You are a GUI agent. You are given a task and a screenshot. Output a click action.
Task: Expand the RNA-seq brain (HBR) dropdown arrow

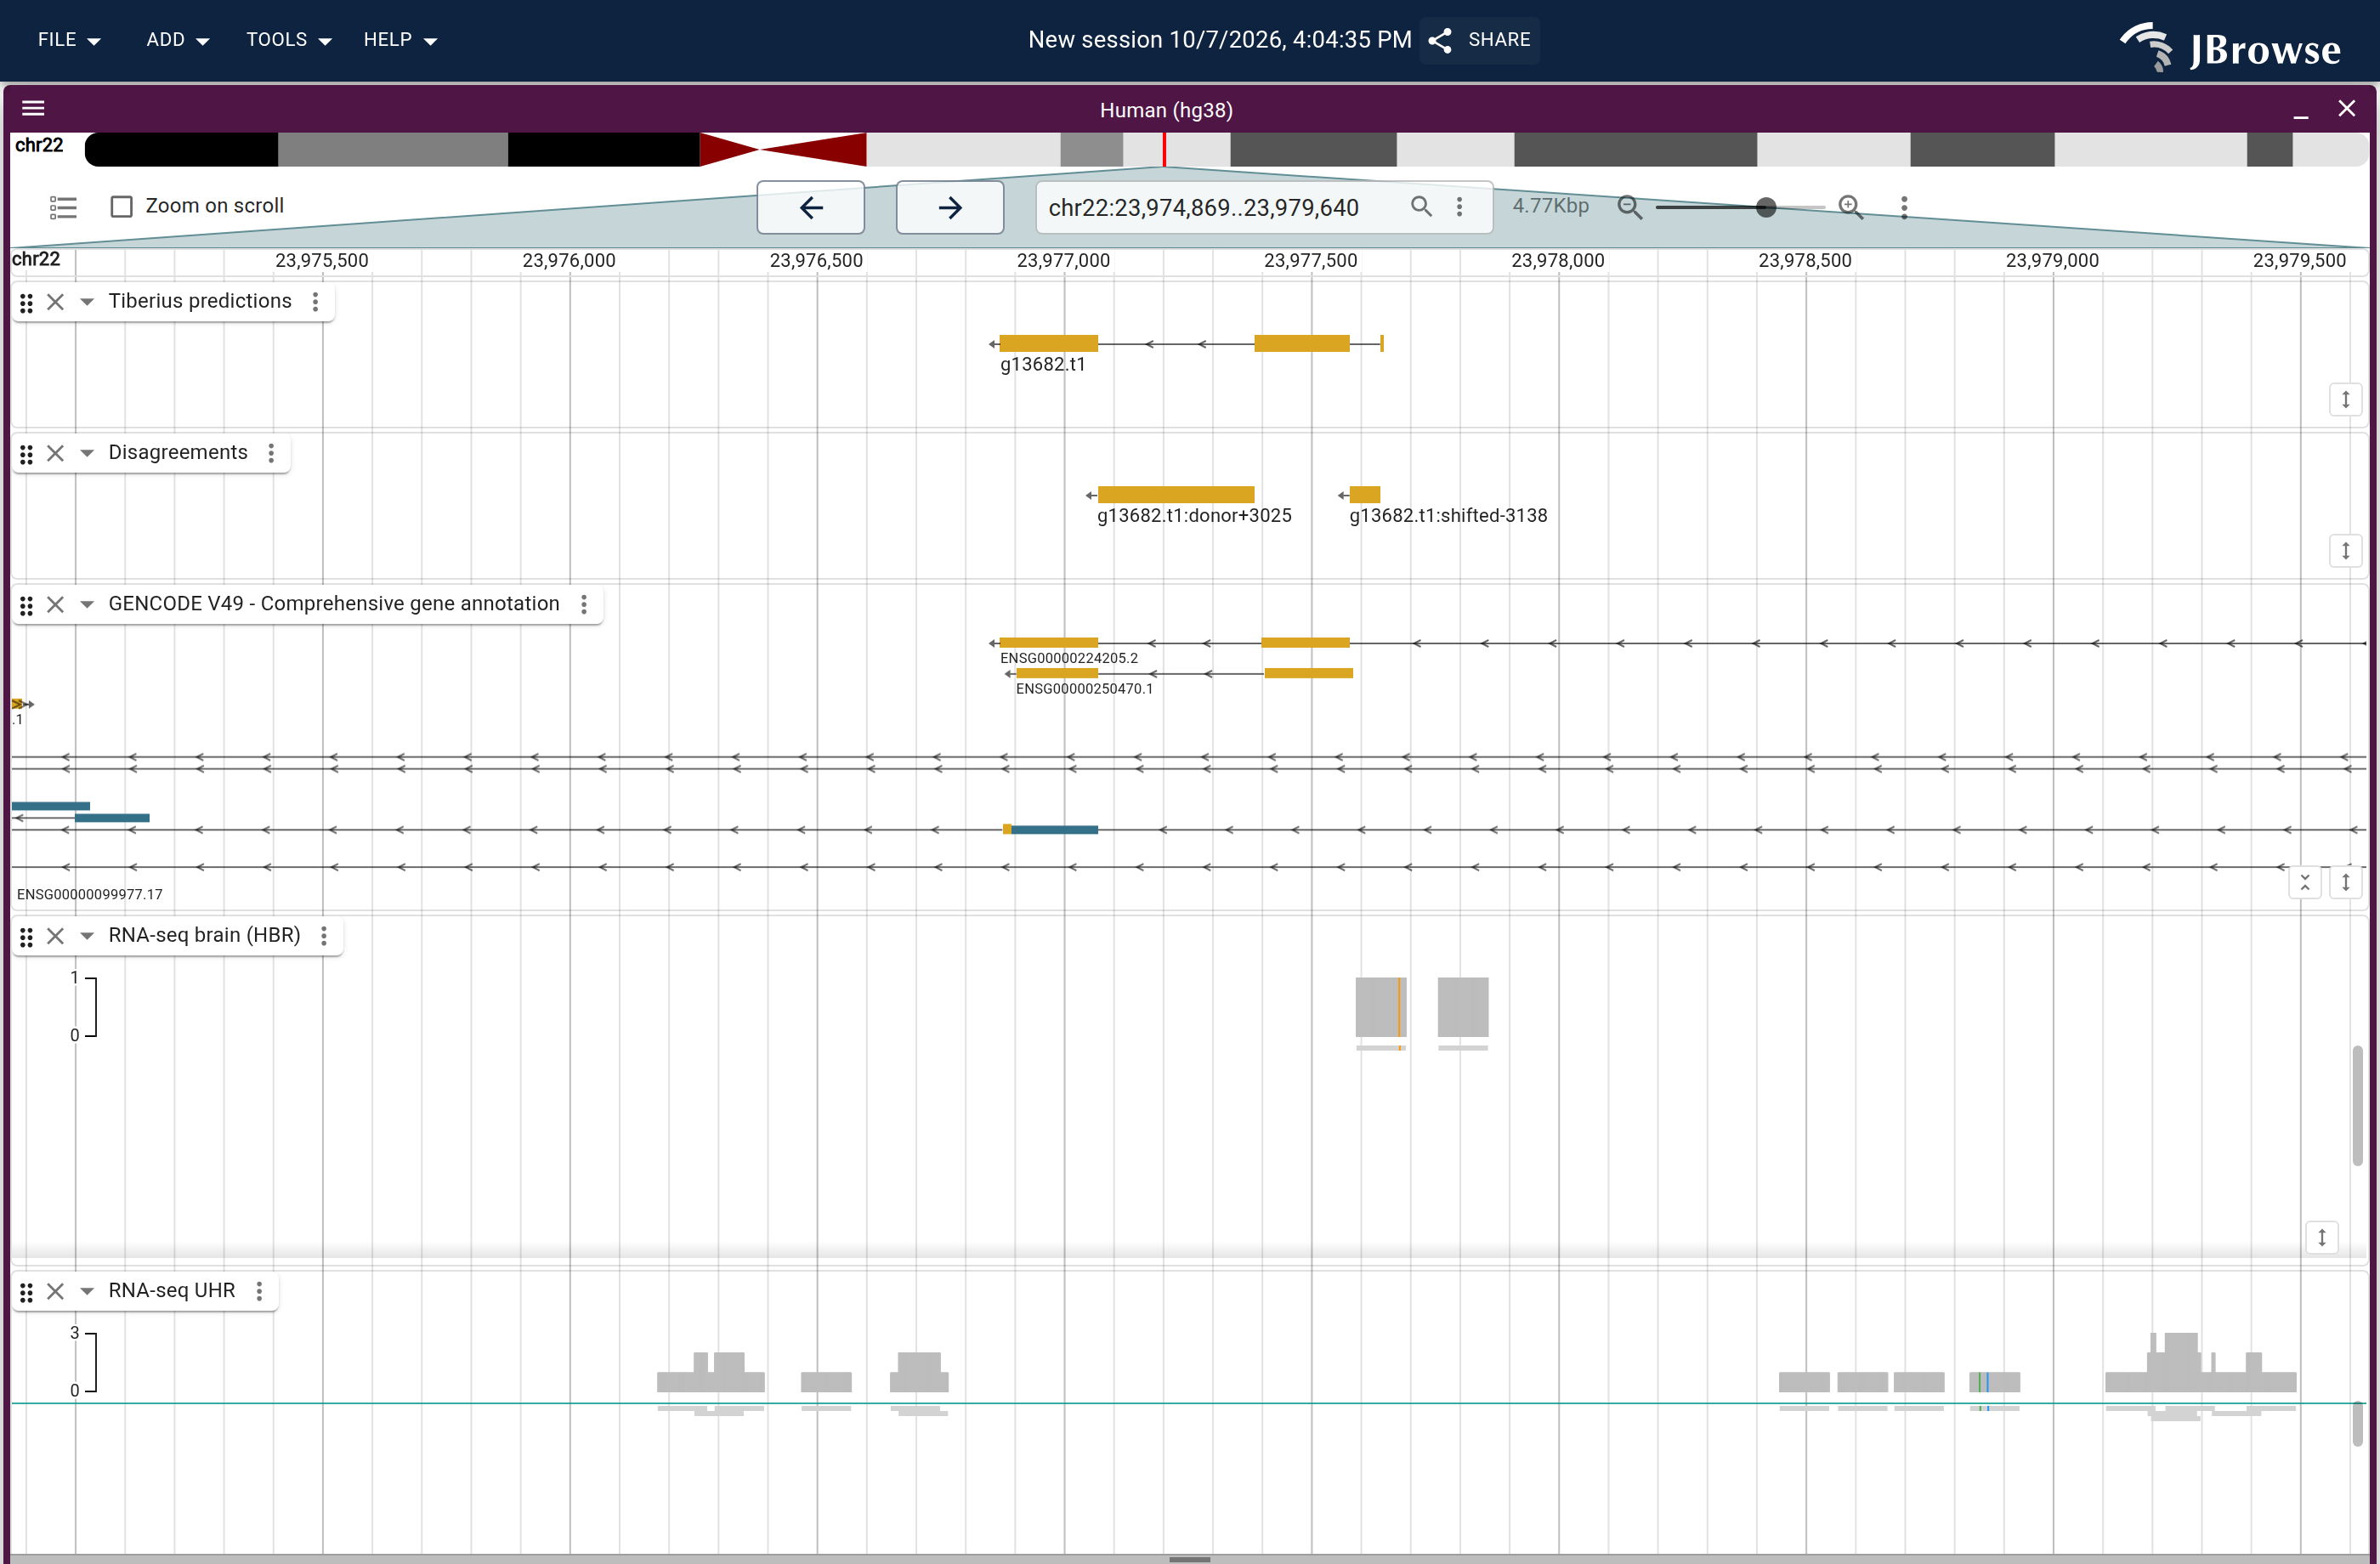pyautogui.click(x=87, y=936)
